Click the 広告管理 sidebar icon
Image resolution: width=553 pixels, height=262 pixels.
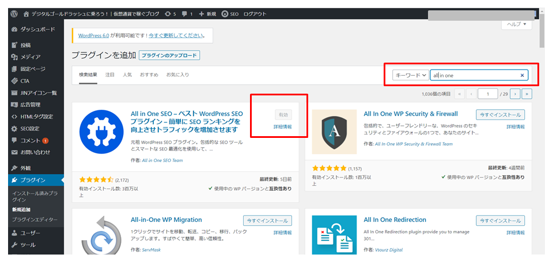(x=14, y=105)
